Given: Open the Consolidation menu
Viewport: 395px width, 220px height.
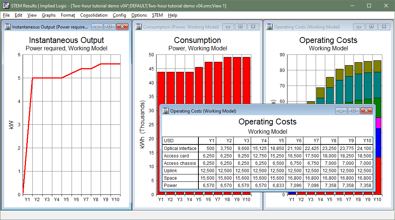Looking at the screenshot, I should (x=94, y=15).
